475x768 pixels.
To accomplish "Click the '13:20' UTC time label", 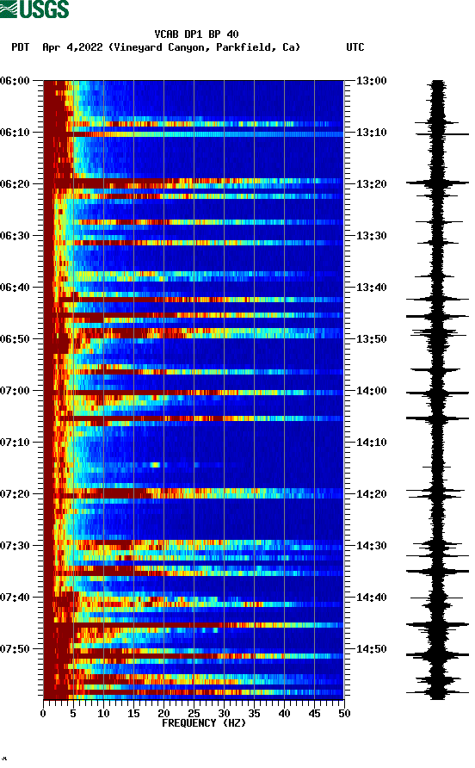I will coord(371,184).
